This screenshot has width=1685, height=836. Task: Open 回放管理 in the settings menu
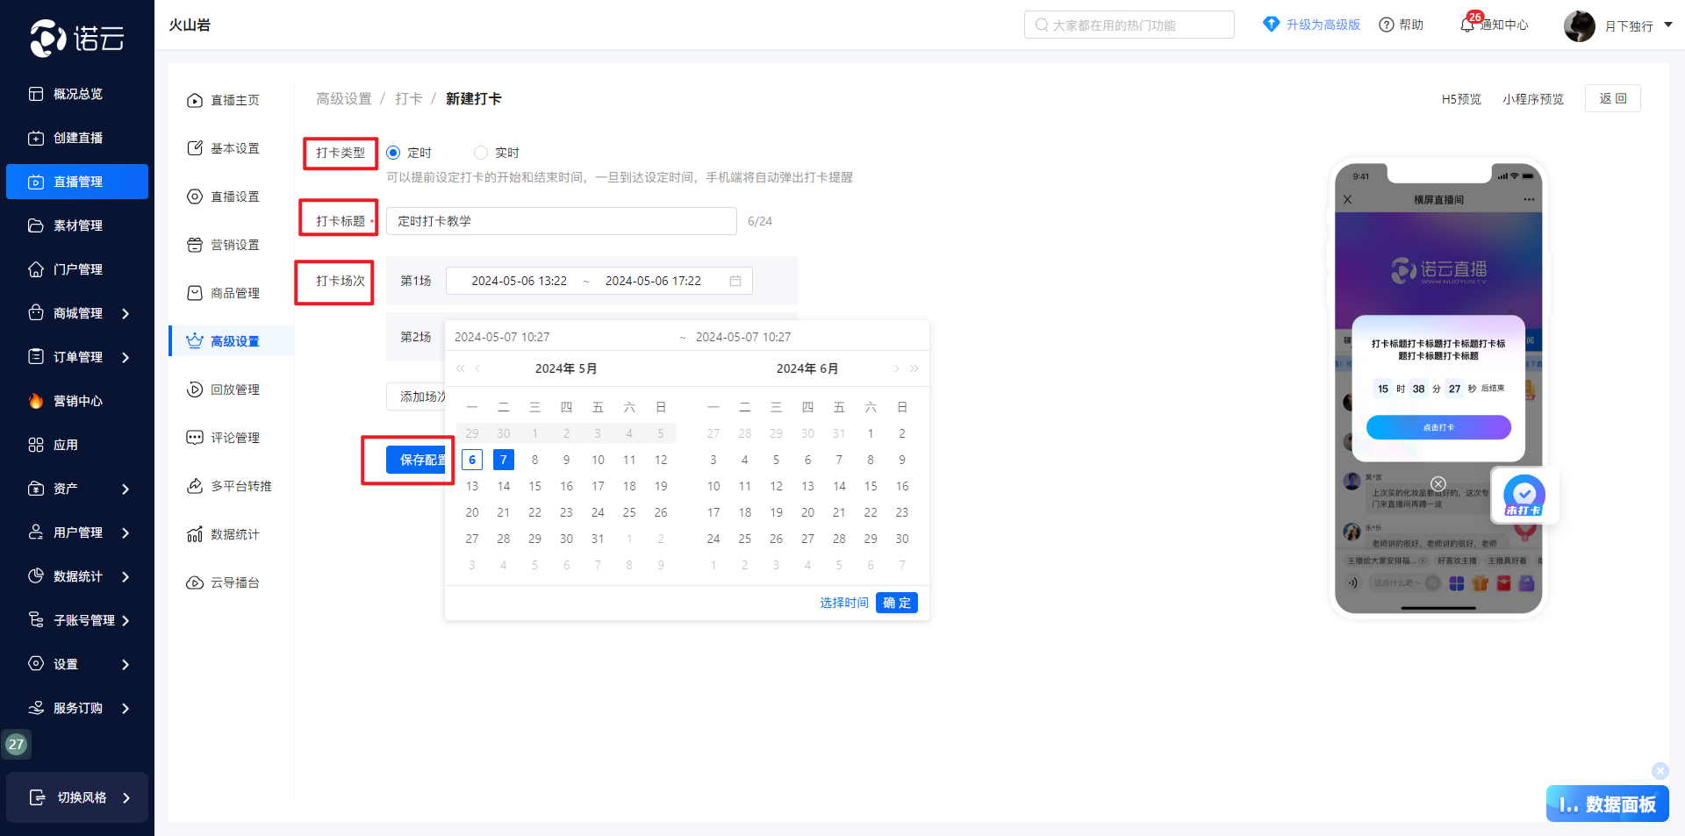[x=234, y=389]
